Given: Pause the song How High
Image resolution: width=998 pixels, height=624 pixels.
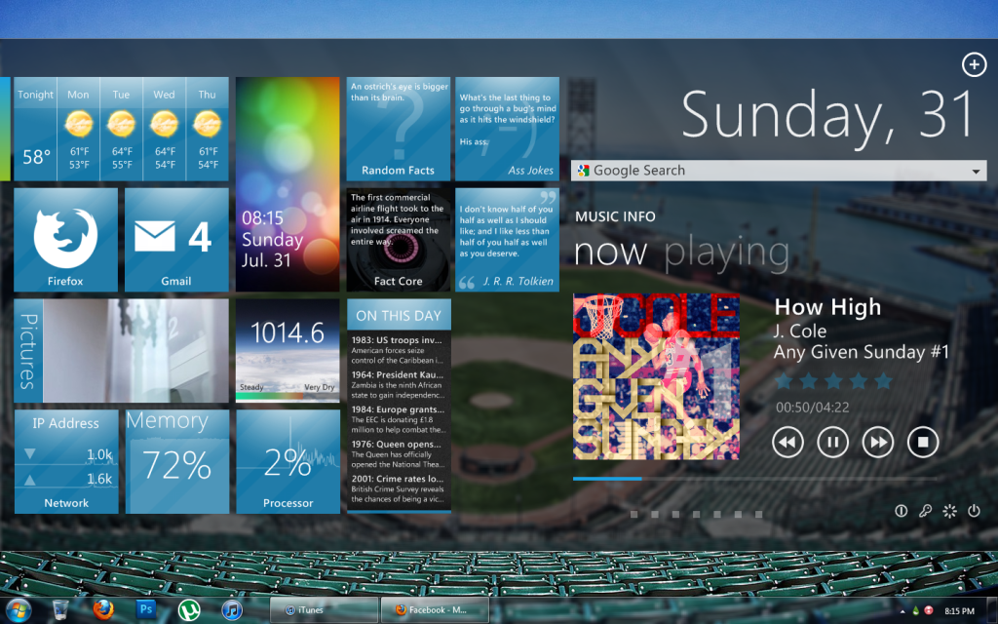Looking at the screenshot, I should (832, 442).
